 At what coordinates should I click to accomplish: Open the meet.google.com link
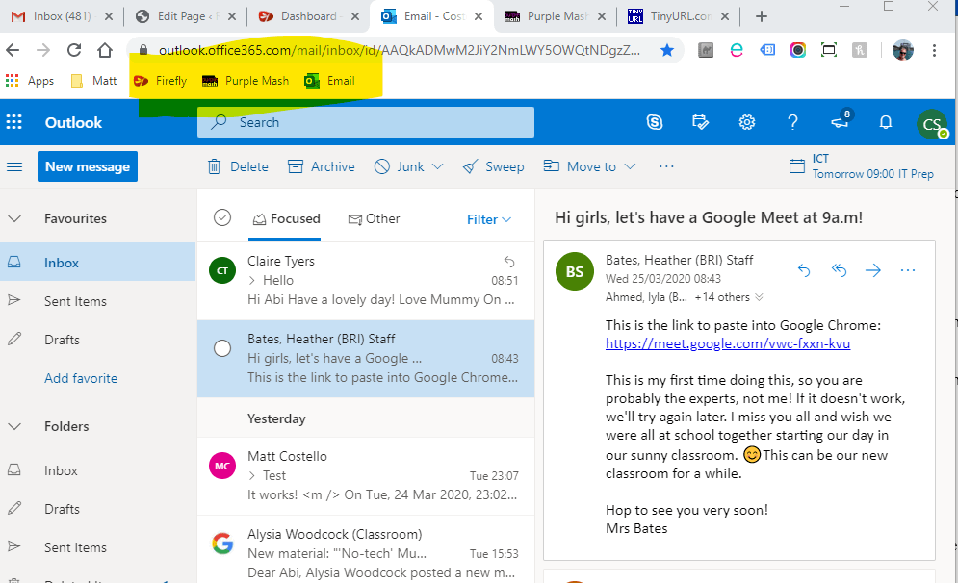coord(728,343)
